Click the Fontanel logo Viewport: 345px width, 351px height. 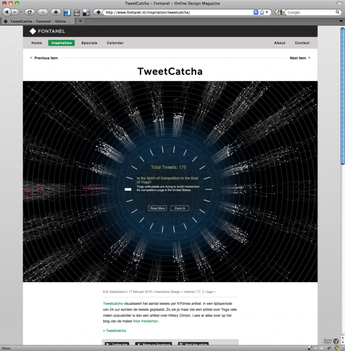point(47,31)
